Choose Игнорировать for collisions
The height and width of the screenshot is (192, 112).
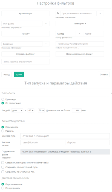click(x=3, y=188)
